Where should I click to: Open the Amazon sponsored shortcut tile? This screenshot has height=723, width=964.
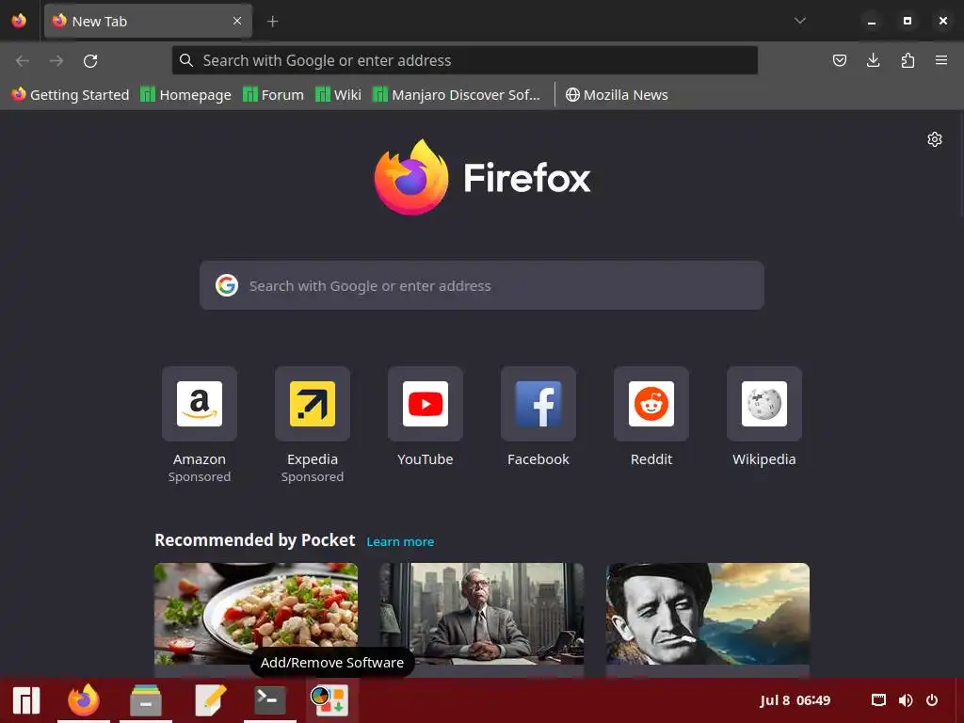click(x=200, y=404)
